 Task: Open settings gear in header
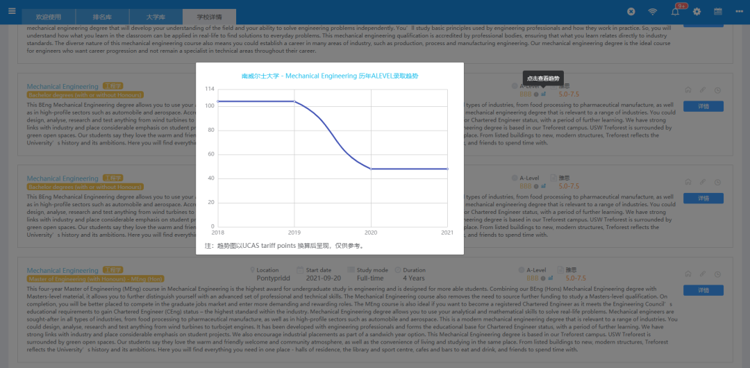pyautogui.click(x=697, y=12)
